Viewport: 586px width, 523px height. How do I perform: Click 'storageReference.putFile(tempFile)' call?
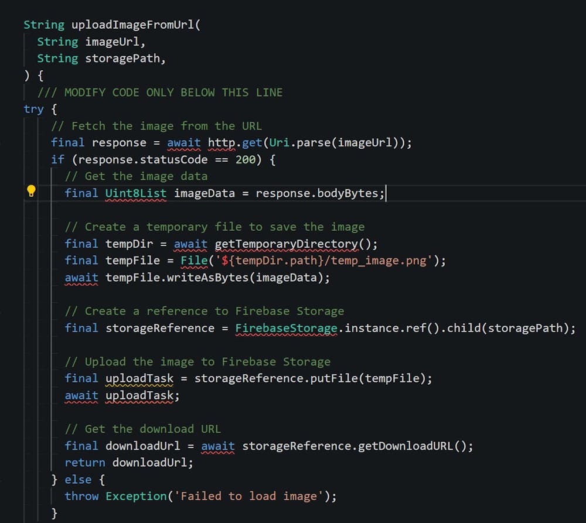click(x=310, y=378)
